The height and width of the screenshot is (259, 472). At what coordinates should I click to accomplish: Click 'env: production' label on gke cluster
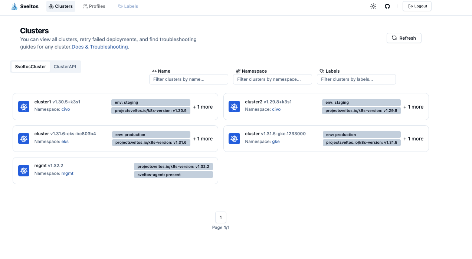point(362,135)
